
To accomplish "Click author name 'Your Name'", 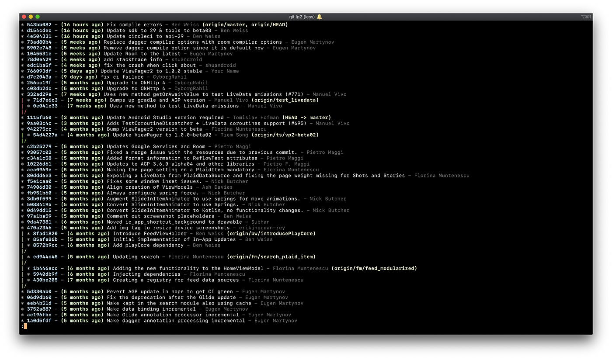I will coord(225,71).
